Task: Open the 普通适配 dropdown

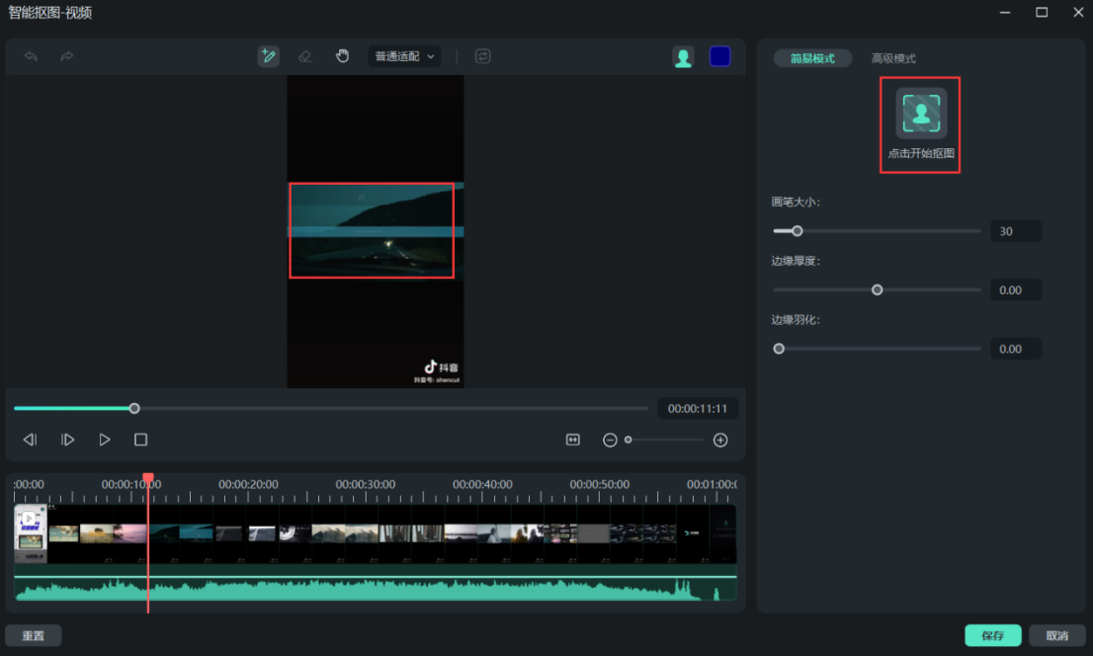Action: pyautogui.click(x=404, y=56)
